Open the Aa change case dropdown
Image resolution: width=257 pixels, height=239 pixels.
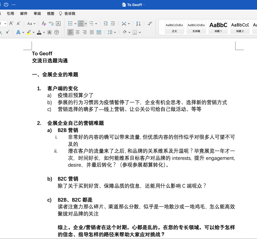tap(31, 24)
